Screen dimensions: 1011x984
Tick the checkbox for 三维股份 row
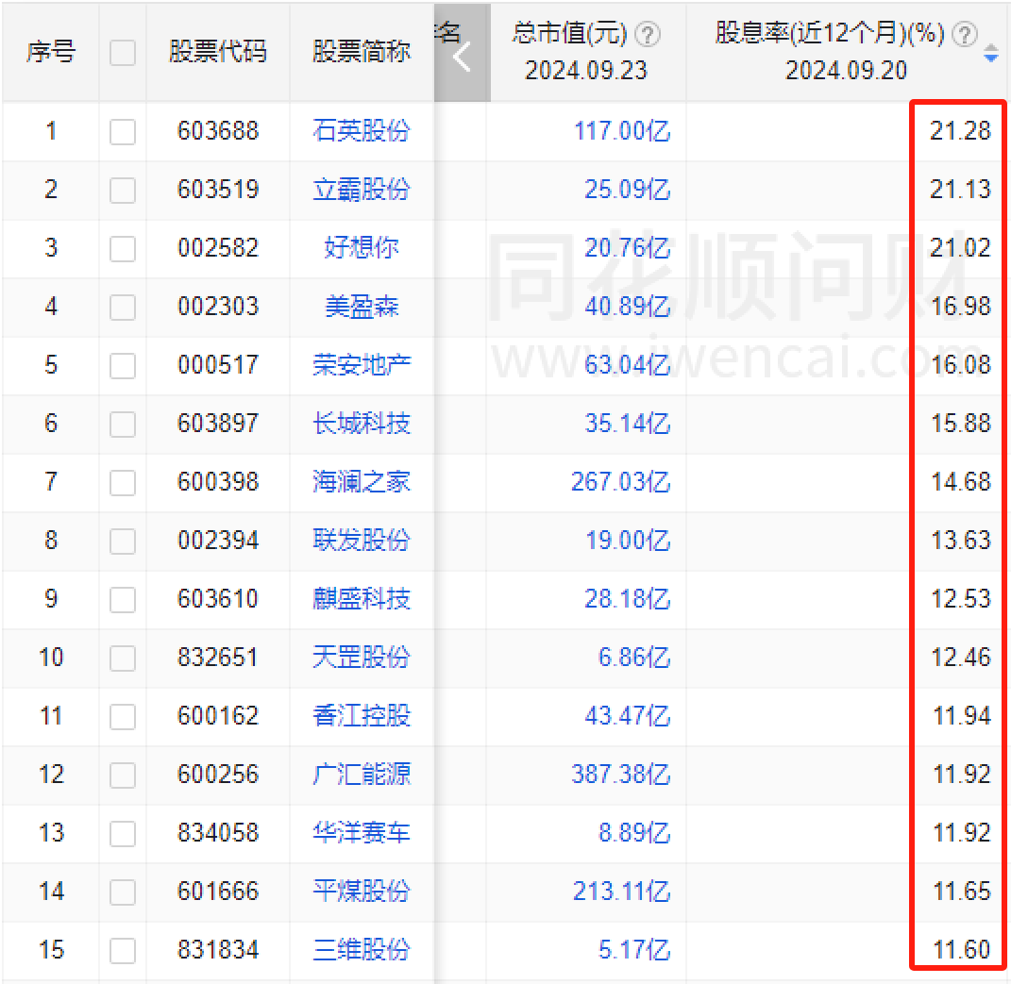123,950
